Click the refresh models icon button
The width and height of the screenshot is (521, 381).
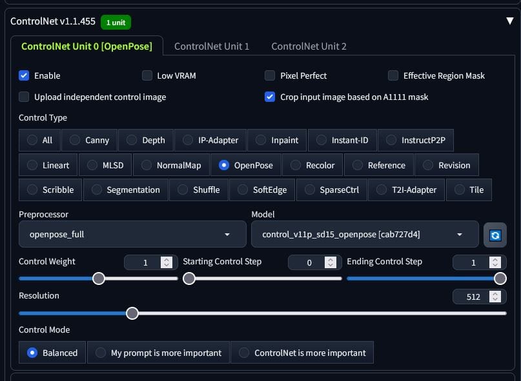pos(495,235)
